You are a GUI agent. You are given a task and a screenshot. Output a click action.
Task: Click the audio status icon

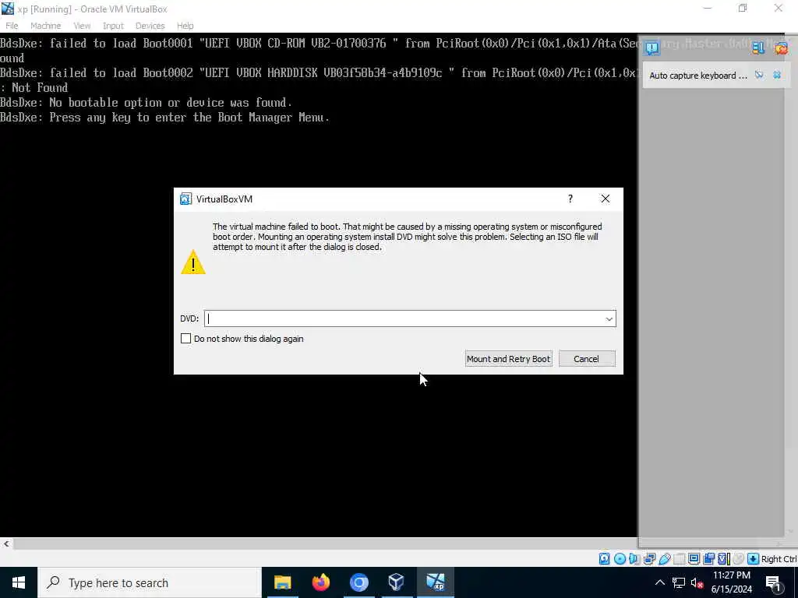[634, 559]
